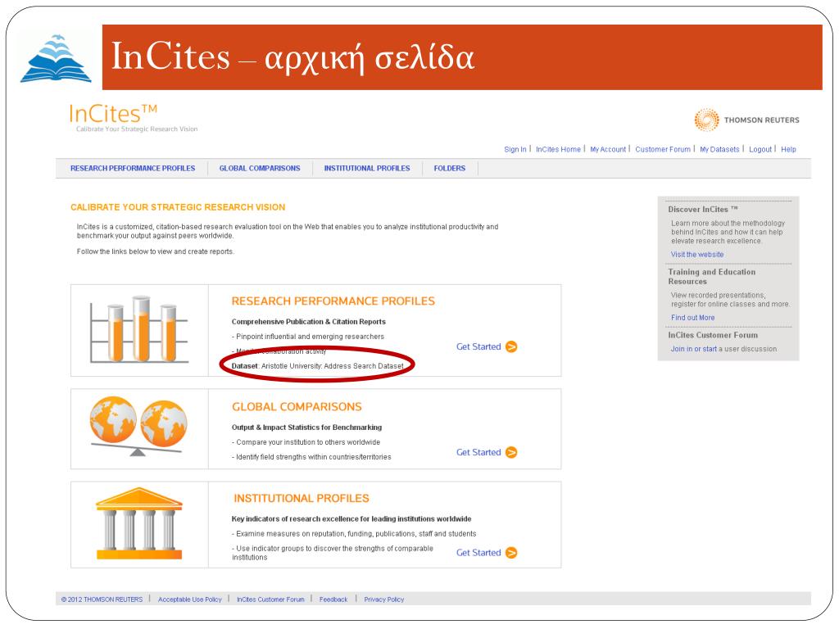Click the Thomson Reuters logo
Viewport: 839px width, 629px height.
click(746, 120)
